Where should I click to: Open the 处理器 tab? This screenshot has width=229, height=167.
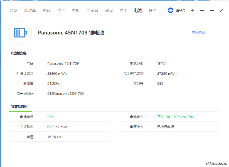30,10
